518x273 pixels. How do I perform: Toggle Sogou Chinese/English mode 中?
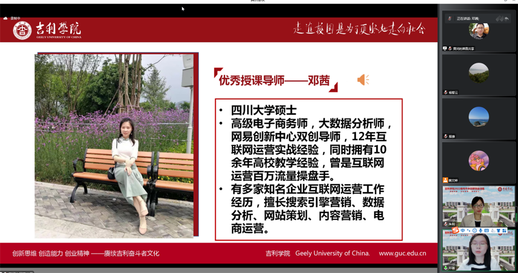coord(463,231)
